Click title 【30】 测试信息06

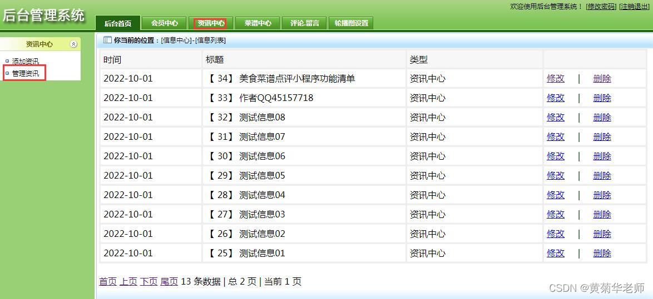[x=246, y=156]
